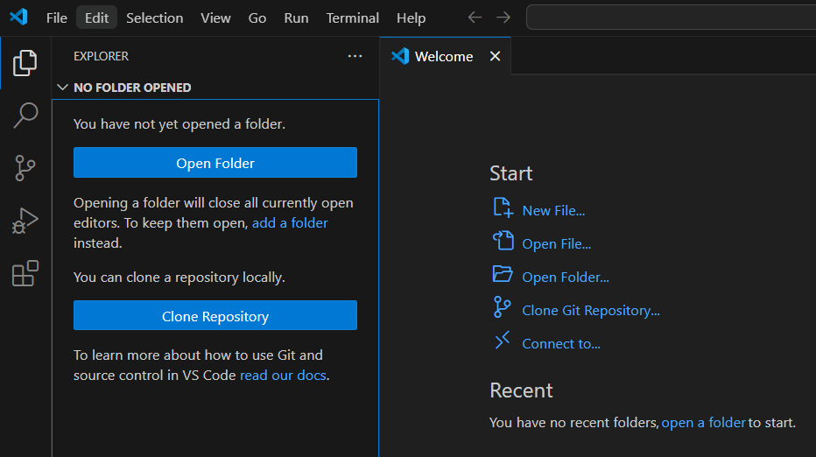Open the Run and Debug view
Viewport: 816px width, 457px height.
(x=25, y=221)
